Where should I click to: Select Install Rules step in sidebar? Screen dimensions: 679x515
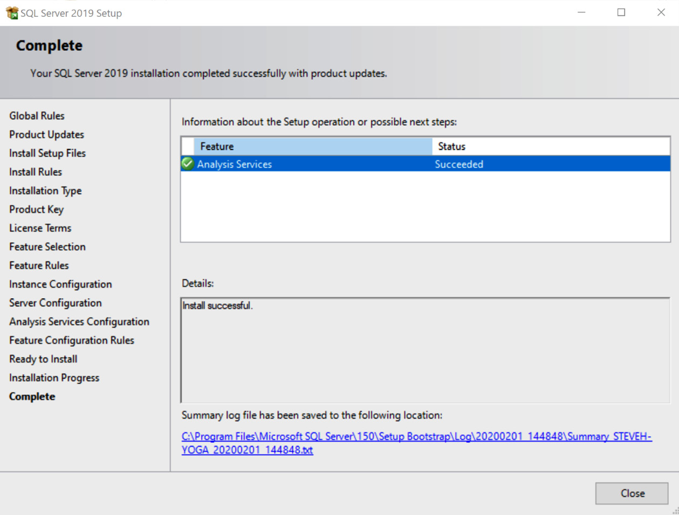(x=36, y=172)
